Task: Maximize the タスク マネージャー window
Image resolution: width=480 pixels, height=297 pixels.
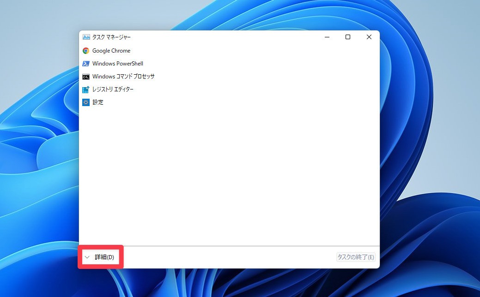Action: pyautogui.click(x=348, y=37)
